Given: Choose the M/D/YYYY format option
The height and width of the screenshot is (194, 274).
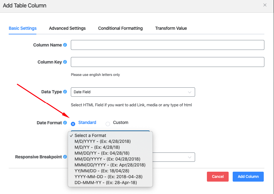Looking at the screenshot, I should point(103,141).
